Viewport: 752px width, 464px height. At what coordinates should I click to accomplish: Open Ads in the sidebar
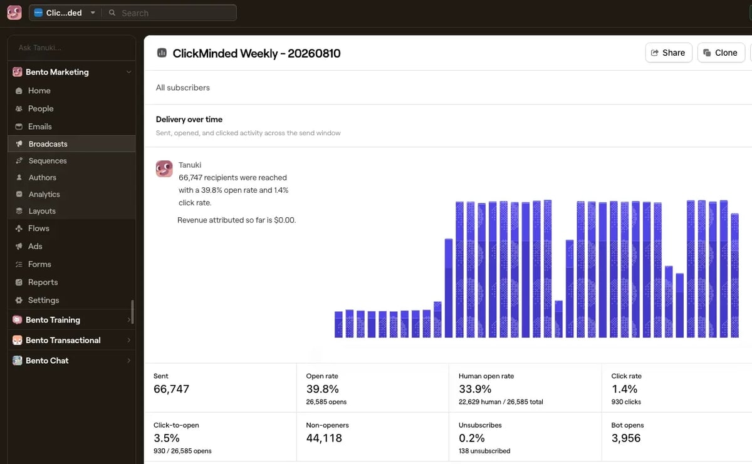pyautogui.click(x=71, y=247)
